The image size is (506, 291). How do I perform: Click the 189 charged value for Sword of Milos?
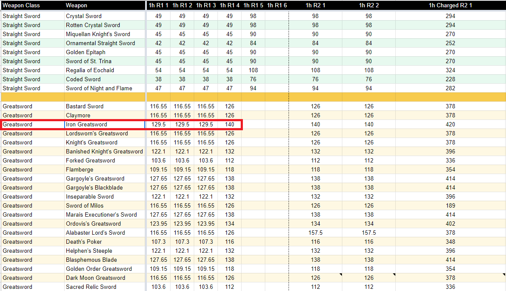click(450, 205)
